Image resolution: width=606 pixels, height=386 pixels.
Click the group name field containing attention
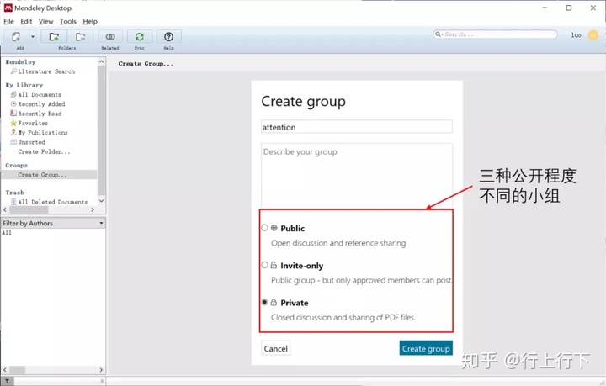(357, 127)
